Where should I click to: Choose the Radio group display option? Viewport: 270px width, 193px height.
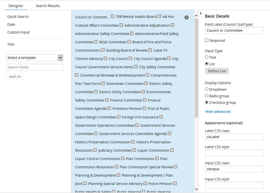(x=207, y=96)
